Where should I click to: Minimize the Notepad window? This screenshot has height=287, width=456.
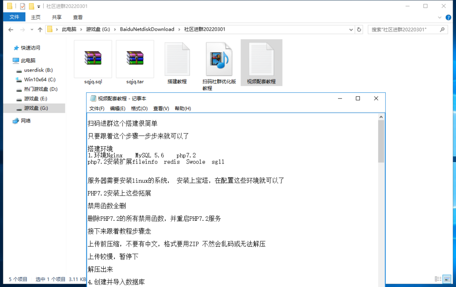[x=340, y=98]
